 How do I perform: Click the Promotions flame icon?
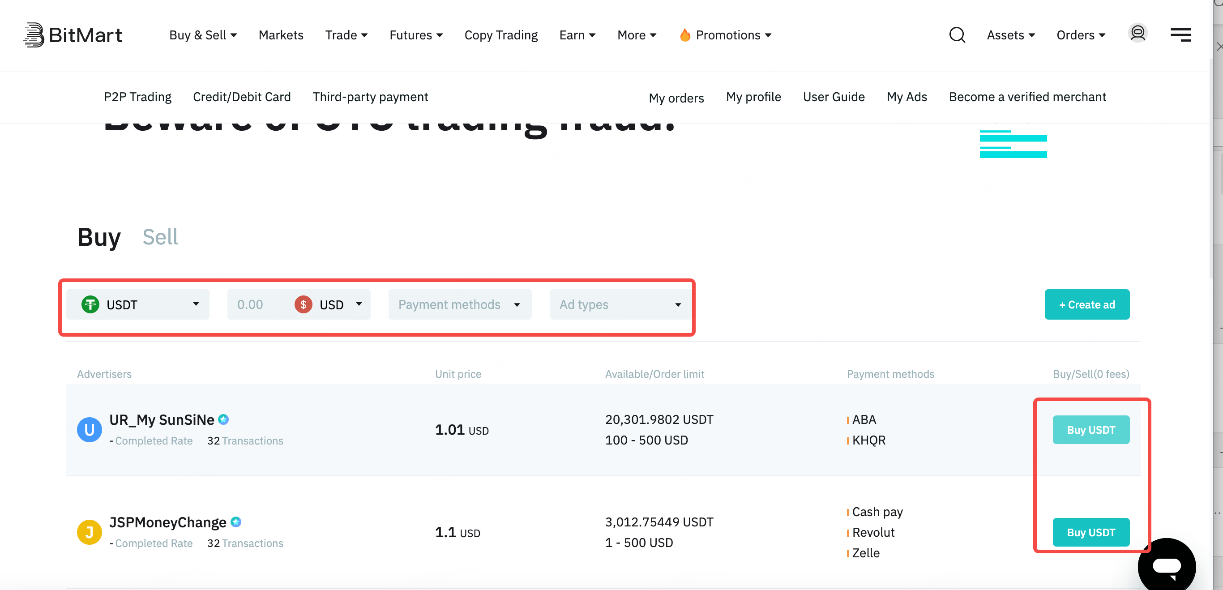(684, 34)
